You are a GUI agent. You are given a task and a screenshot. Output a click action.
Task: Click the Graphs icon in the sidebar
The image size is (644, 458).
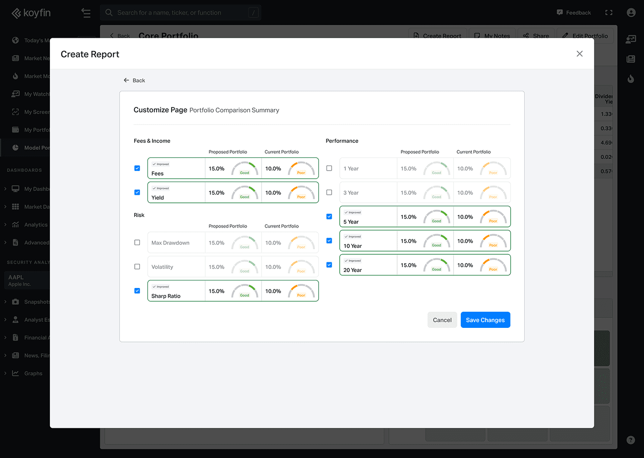16,373
